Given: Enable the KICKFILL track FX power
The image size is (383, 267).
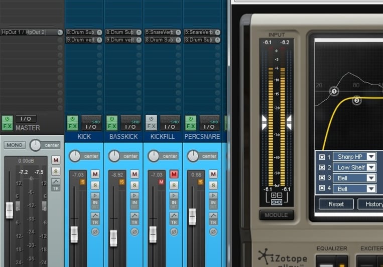Looking at the screenshot, I should click(x=151, y=119).
